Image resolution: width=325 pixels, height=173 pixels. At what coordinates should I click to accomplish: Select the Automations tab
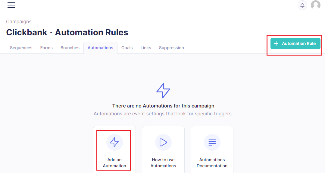click(100, 48)
